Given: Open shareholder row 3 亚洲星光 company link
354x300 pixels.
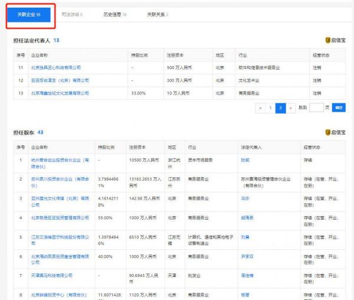Looking at the screenshot, I should tap(60, 202).
